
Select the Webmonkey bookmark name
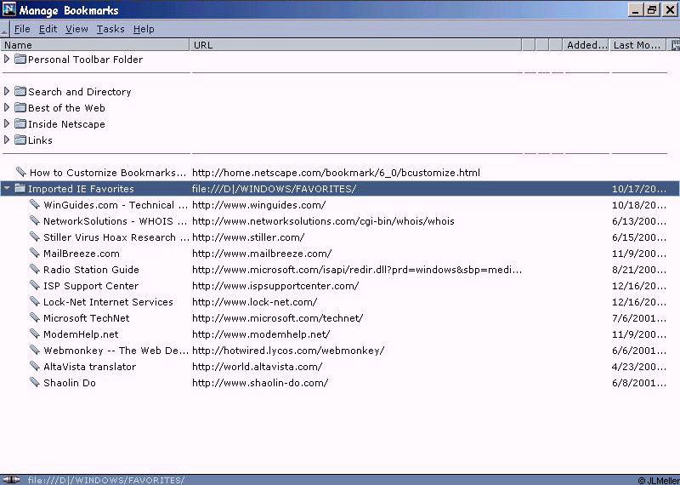click(x=116, y=351)
